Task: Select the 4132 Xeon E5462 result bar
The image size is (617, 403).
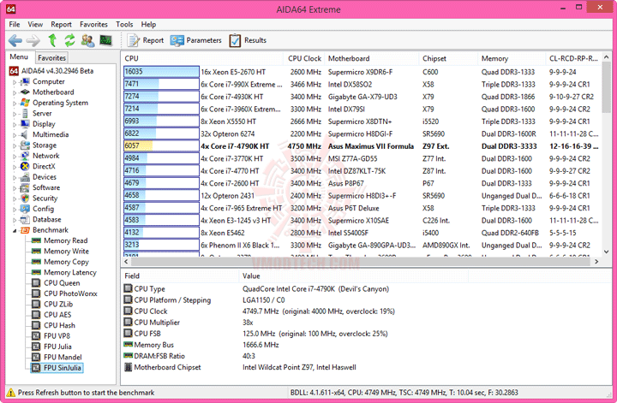Action: [161, 233]
